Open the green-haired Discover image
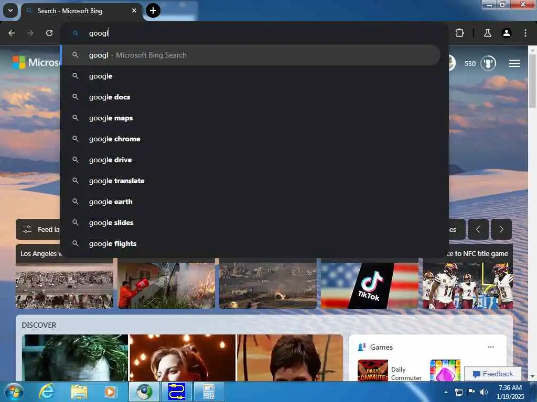The width and height of the screenshot is (537, 402). 74,358
